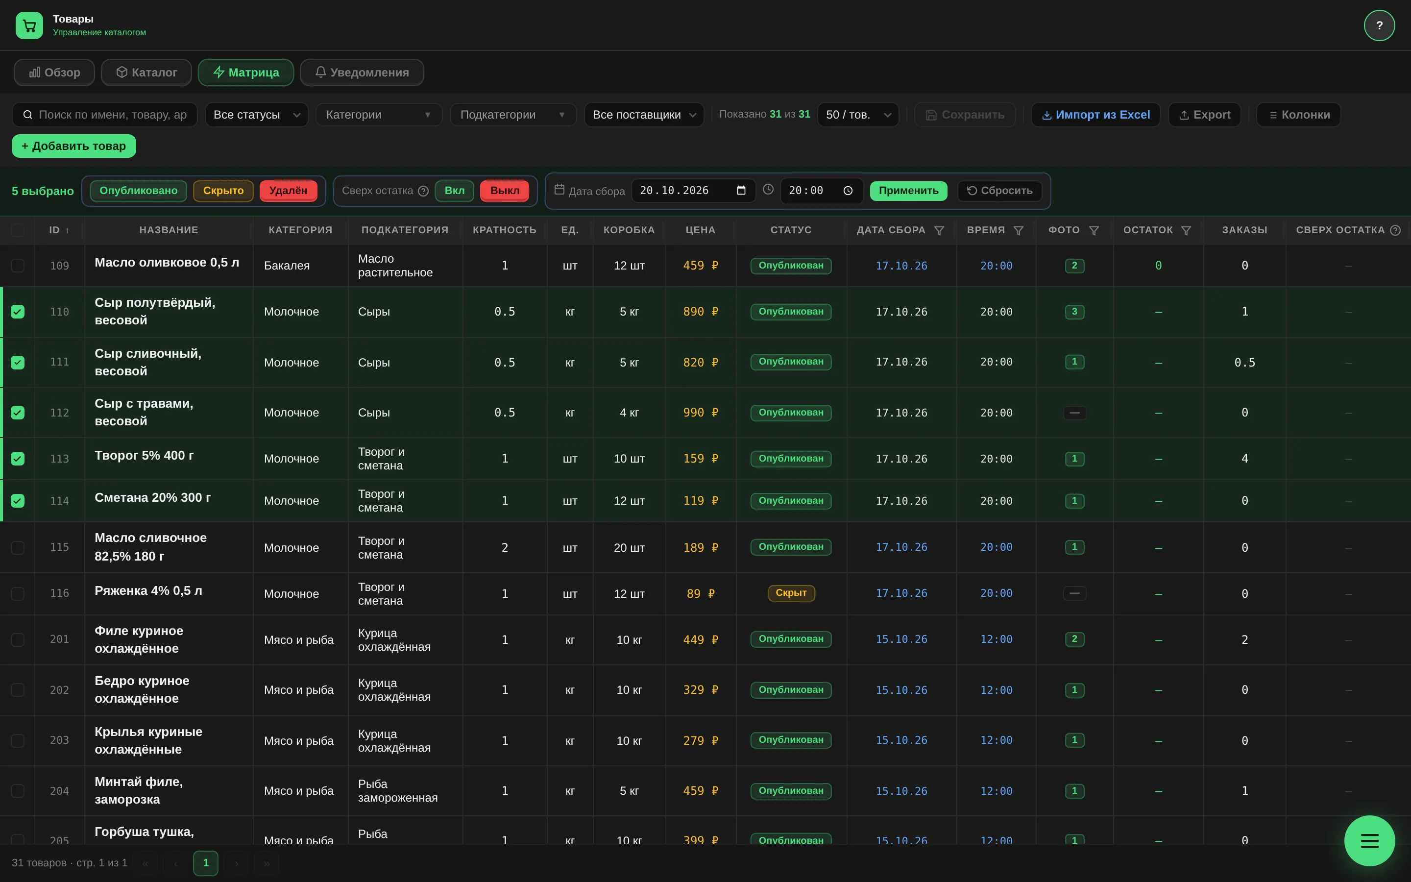Focus the product search field
1411x882 pixels.
tap(105, 115)
